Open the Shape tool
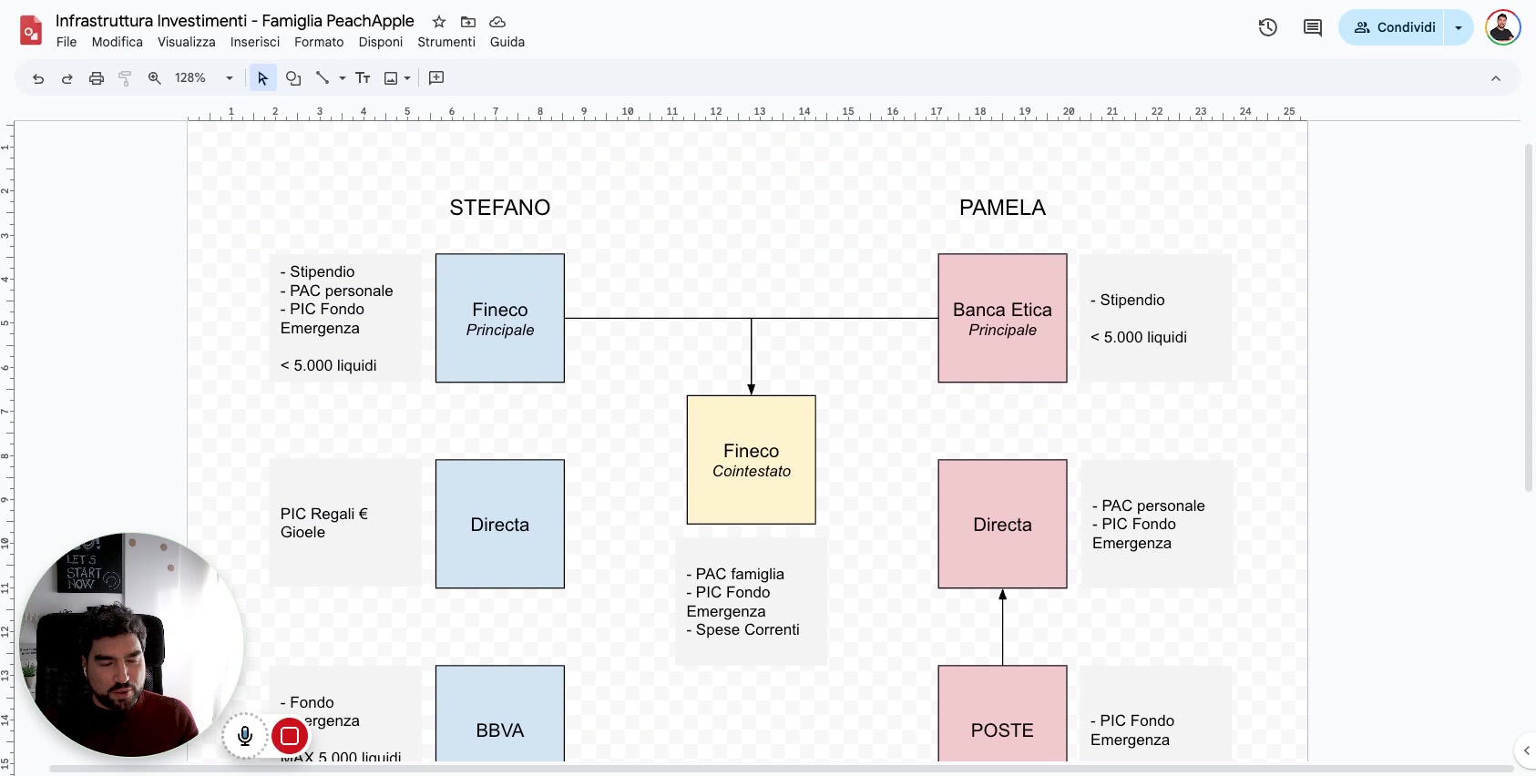 pyautogui.click(x=293, y=78)
